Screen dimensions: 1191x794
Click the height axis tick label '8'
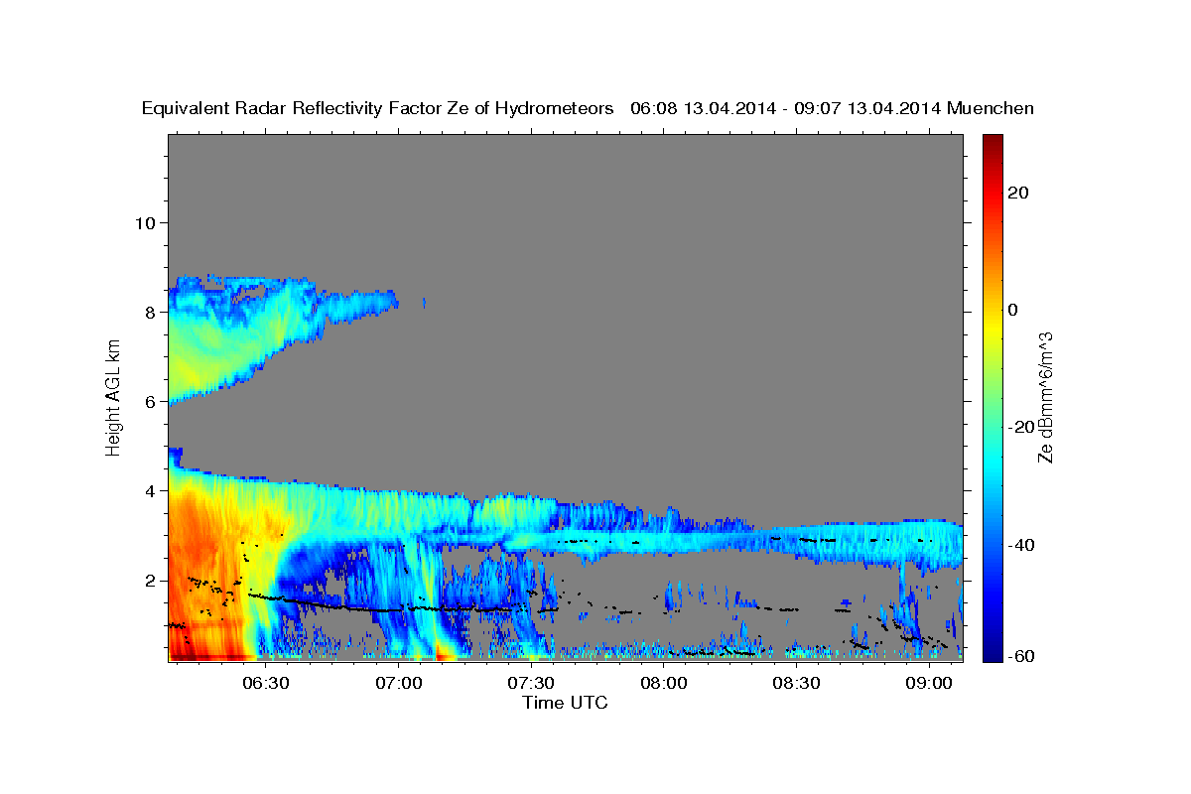coord(151,312)
